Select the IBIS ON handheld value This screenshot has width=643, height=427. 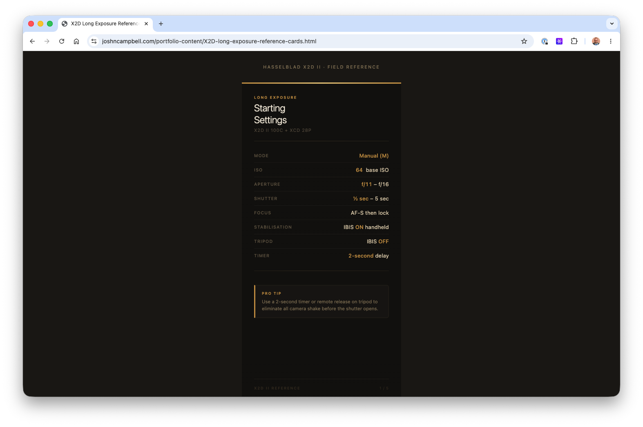pos(366,227)
